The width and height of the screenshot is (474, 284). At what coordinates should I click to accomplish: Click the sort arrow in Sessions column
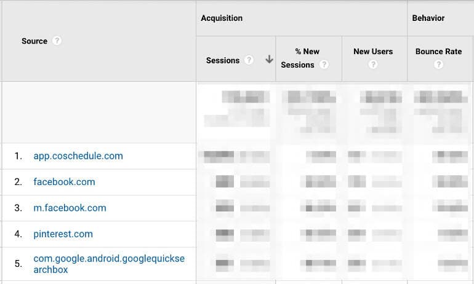point(269,60)
